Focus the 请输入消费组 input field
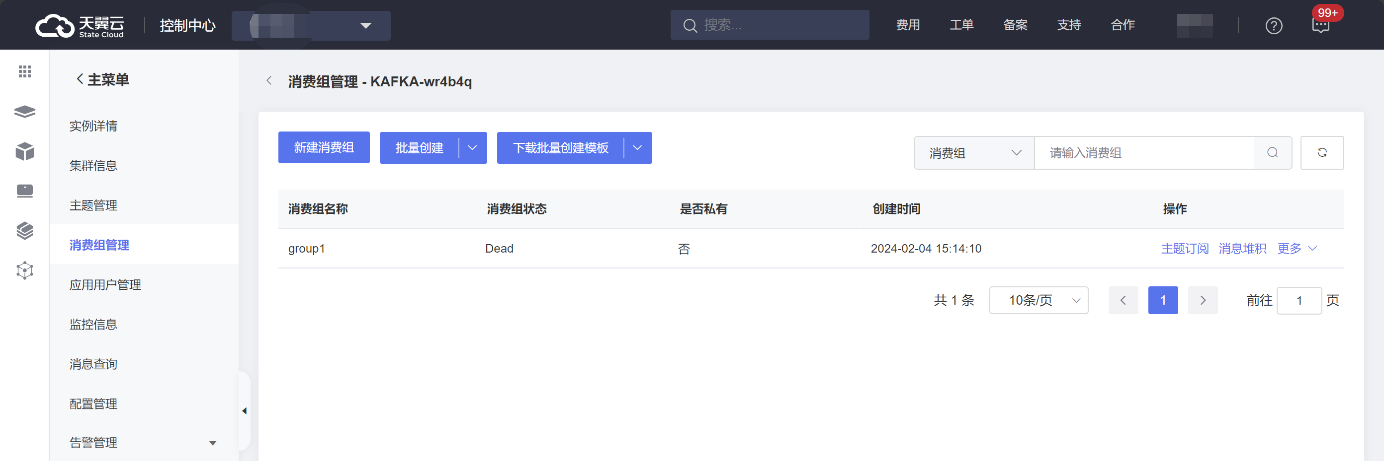This screenshot has height=461, width=1384. point(1144,153)
